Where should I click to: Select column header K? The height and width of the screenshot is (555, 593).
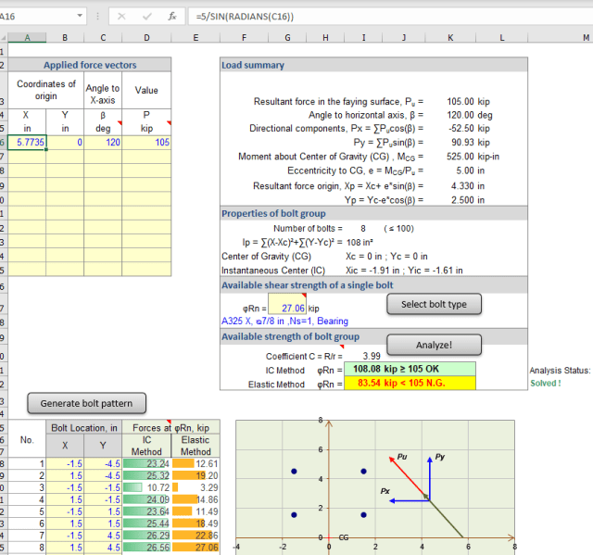point(449,37)
